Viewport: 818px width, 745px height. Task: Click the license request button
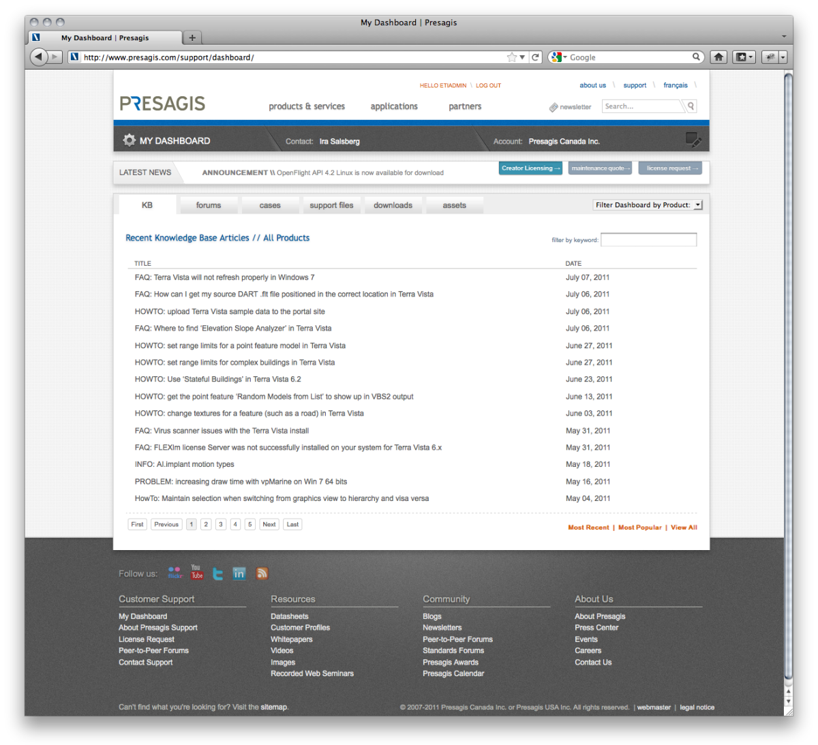tap(670, 168)
